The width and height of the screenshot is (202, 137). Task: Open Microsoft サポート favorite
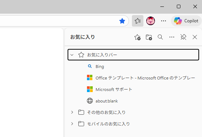(133, 89)
